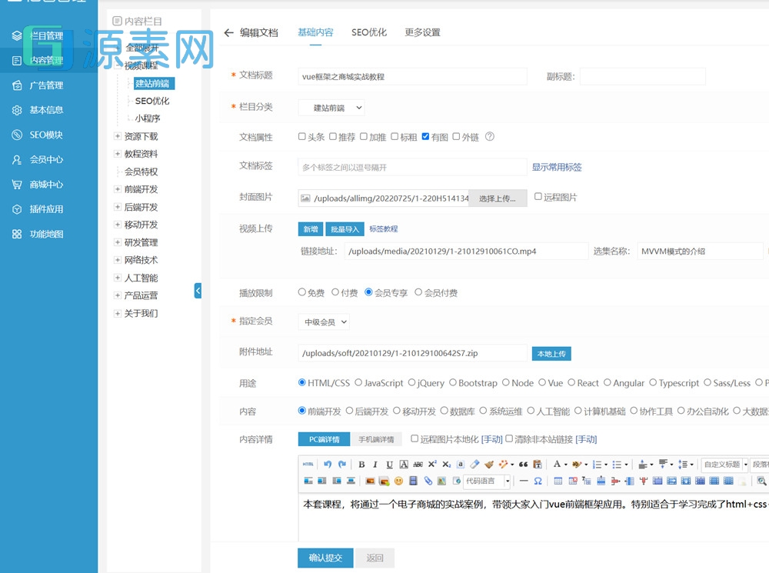The width and height of the screenshot is (769, 573).
Task: Click the 确认提交 submit button
Action: [x=325, y=558]
